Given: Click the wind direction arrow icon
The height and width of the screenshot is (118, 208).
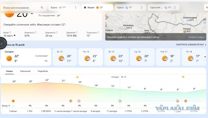Looking at the screenshot, I should point(15,35).
